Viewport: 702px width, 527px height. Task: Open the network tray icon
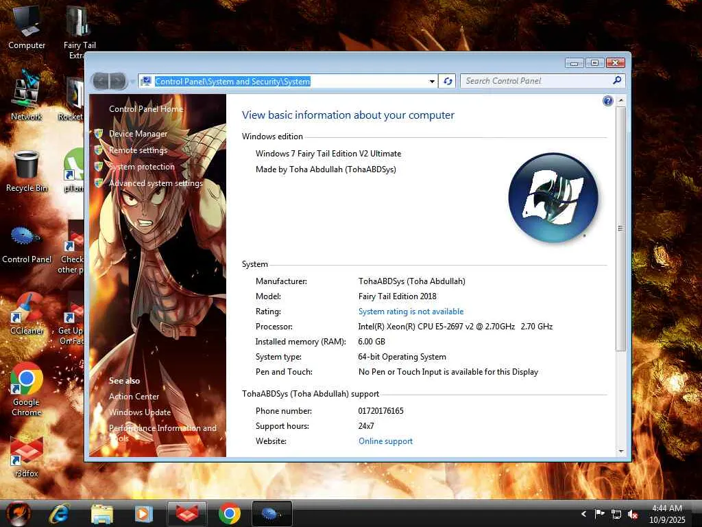click(x=616, y=515)
